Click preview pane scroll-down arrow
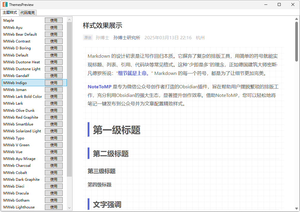 (x=296, y=208)
